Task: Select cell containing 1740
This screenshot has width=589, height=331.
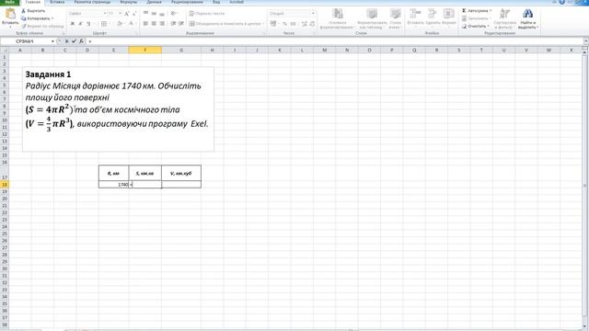Action: (114, 184)
